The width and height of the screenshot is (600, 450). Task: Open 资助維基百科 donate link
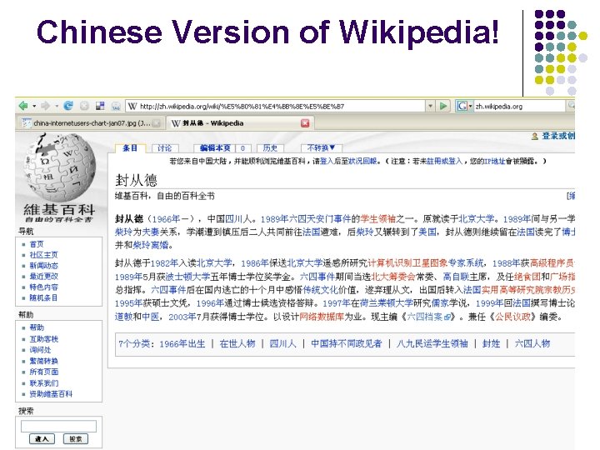[x=51, y=393]
